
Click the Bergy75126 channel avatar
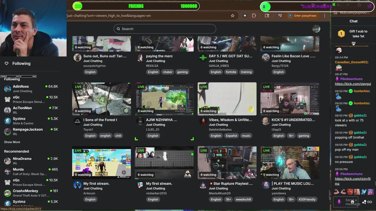coord(266,57)
